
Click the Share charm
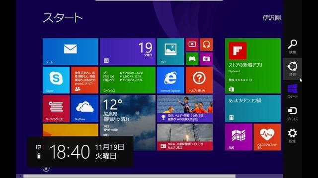pos(292,69)
